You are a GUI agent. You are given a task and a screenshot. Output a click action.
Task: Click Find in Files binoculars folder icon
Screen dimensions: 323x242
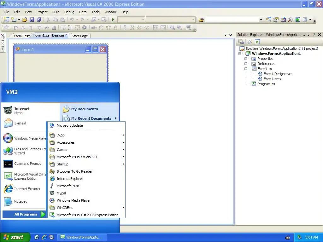(x=201, y=20)
